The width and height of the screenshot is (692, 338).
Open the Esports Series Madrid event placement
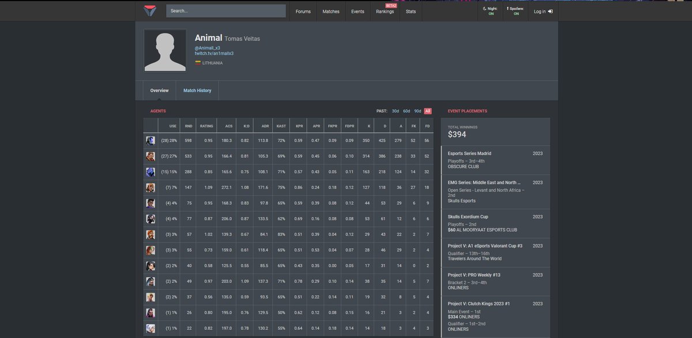(x=495, y=161)
